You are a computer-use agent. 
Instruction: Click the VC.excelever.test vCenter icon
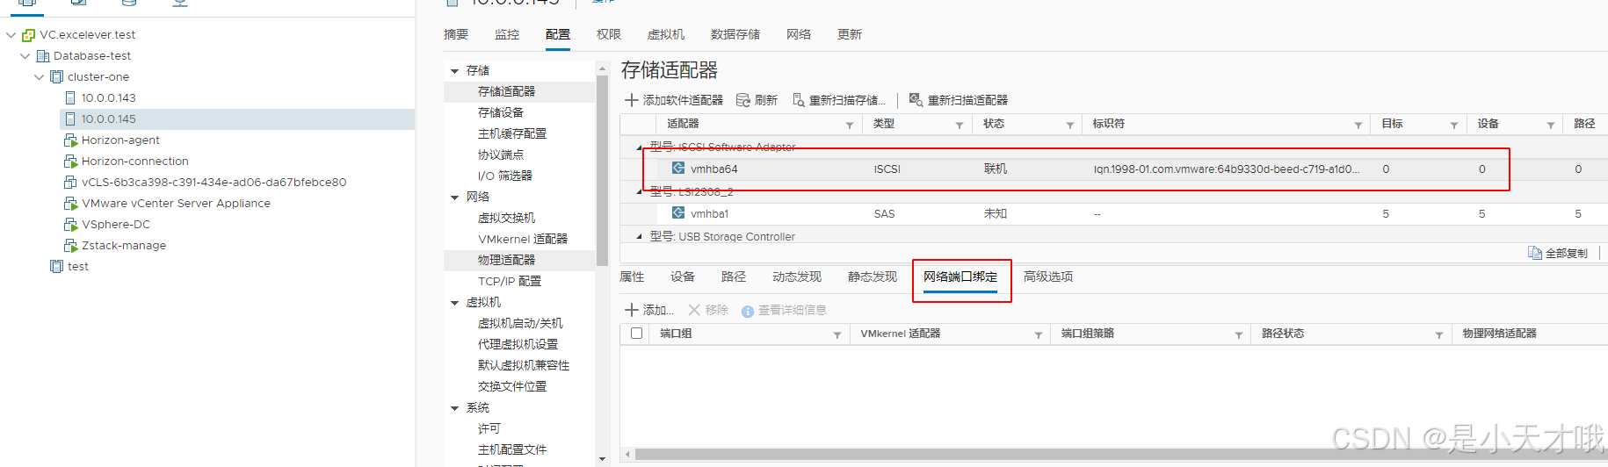tap(28, 35)
